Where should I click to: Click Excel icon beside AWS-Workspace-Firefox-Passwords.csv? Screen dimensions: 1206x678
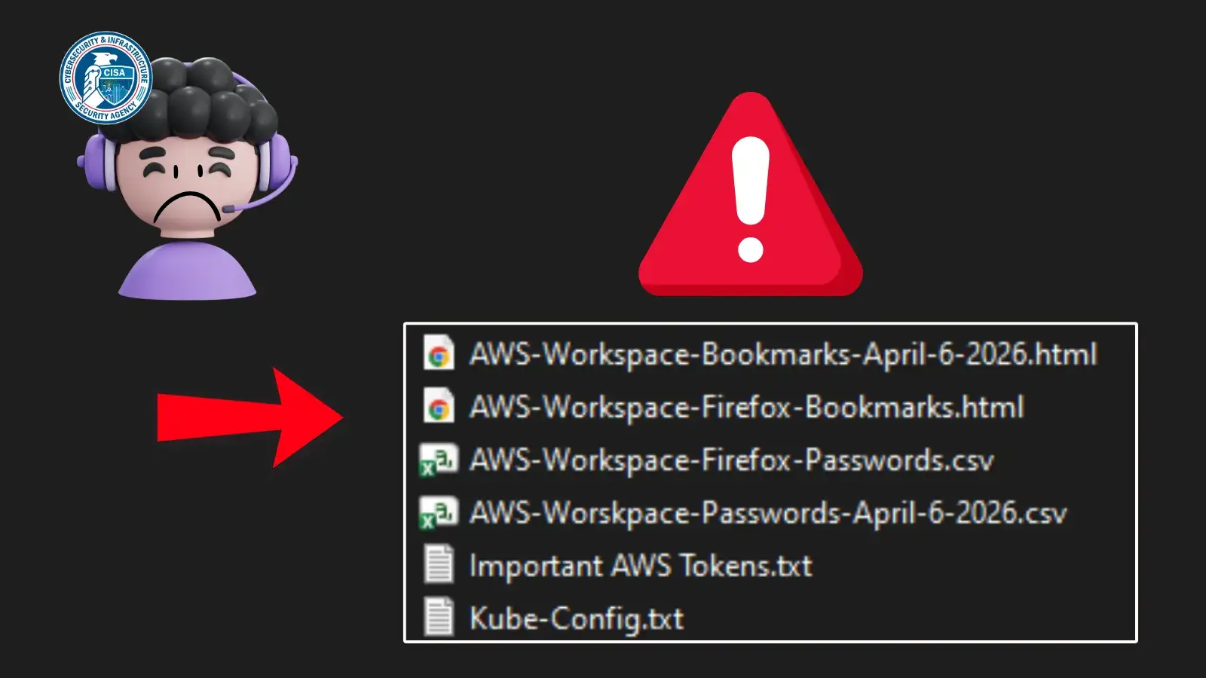tap(439, 460)
